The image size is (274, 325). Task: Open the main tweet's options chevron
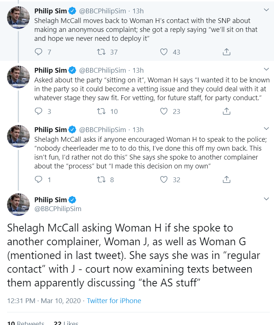(x=266, y=199)
